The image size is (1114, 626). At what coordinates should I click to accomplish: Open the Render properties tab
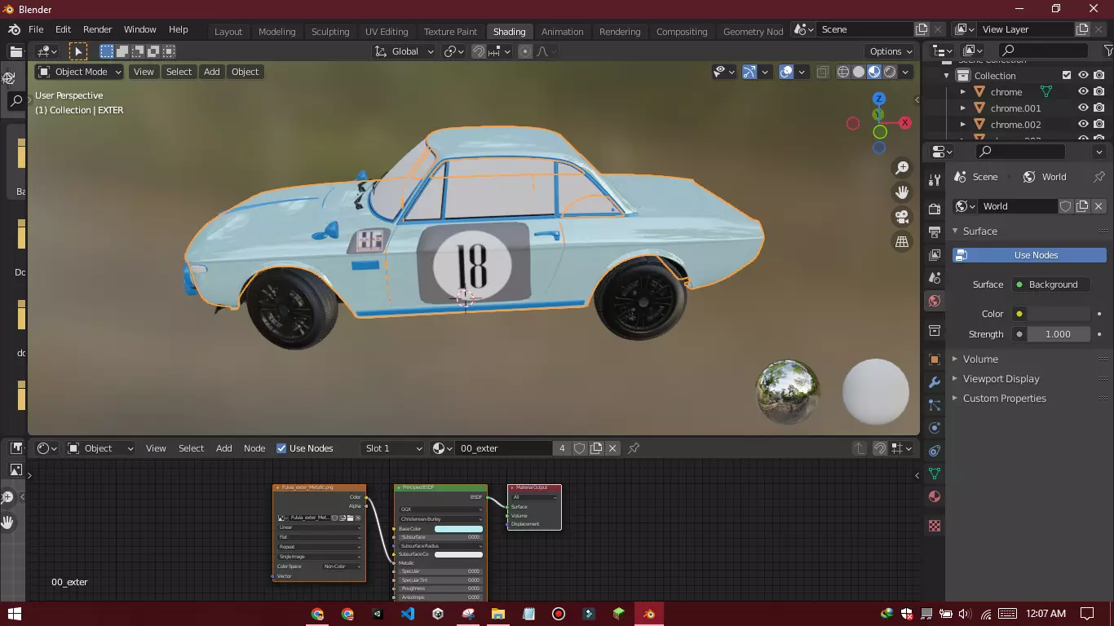935,209
